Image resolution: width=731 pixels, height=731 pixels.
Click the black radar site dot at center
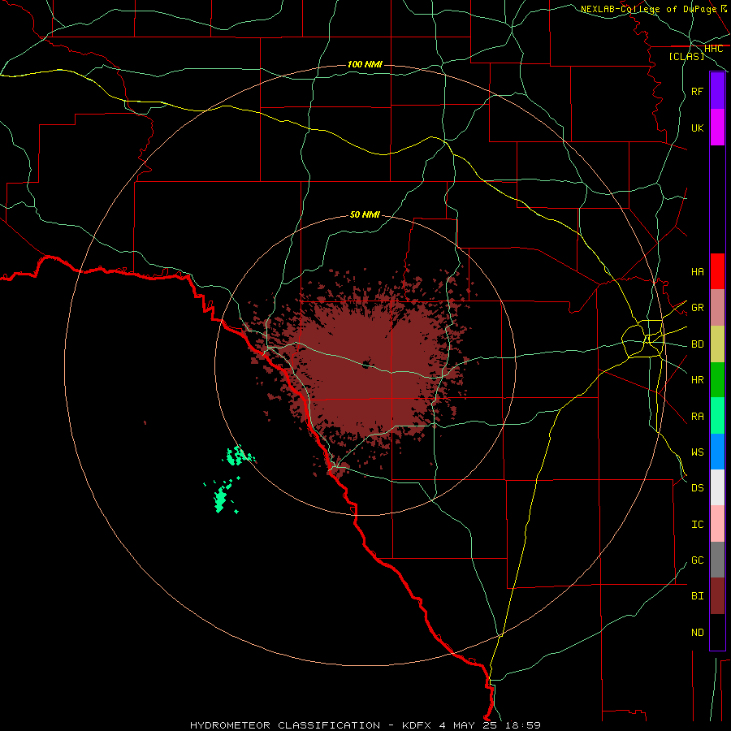click(366, 364)
